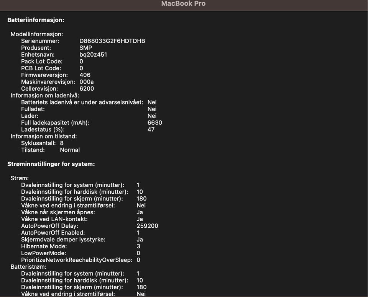Select AutoPowerOff Enabled value 1
The height and width of the screenshot is (297, 368).
[x=138, y=233]
